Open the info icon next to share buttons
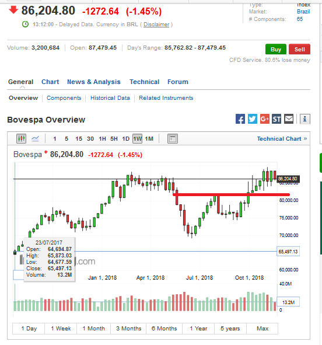The width and height of the screenshot is (322, 345). 305,119
